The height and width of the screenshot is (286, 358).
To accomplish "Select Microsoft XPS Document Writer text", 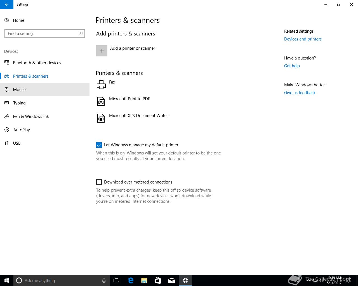I will click(138, 116).
